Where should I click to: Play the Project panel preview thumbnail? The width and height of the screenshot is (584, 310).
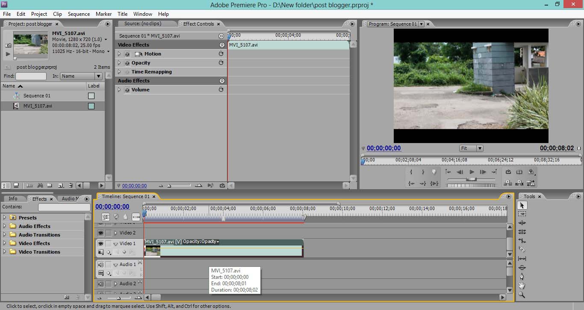(8, 54)
